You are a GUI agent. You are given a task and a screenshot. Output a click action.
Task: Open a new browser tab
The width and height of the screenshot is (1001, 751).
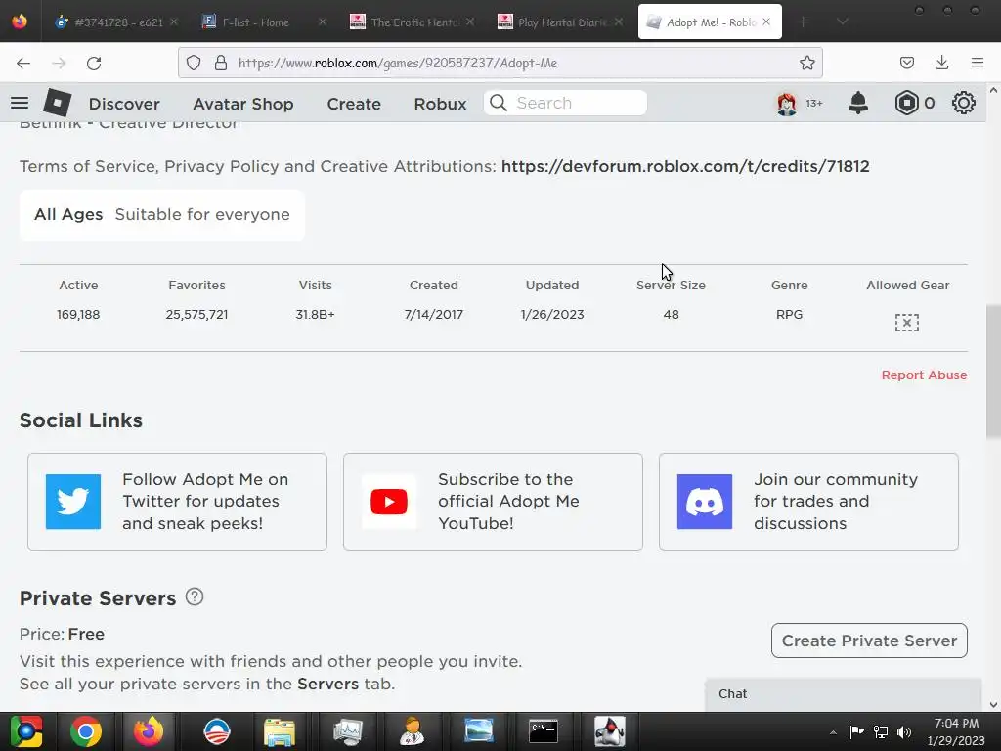coord(804,22)
